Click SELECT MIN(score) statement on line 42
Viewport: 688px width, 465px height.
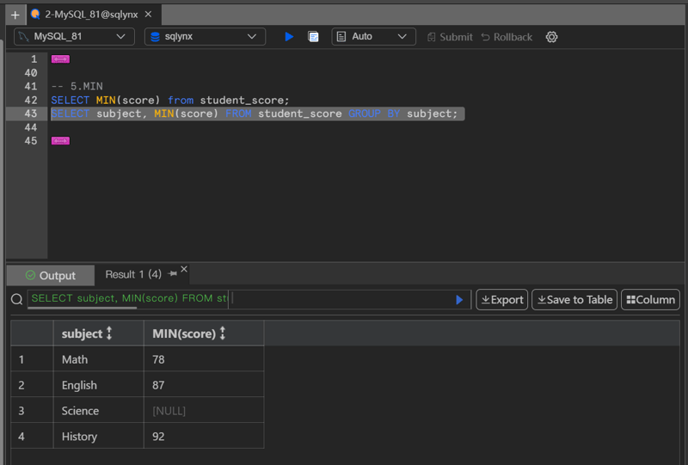point(170,100)
